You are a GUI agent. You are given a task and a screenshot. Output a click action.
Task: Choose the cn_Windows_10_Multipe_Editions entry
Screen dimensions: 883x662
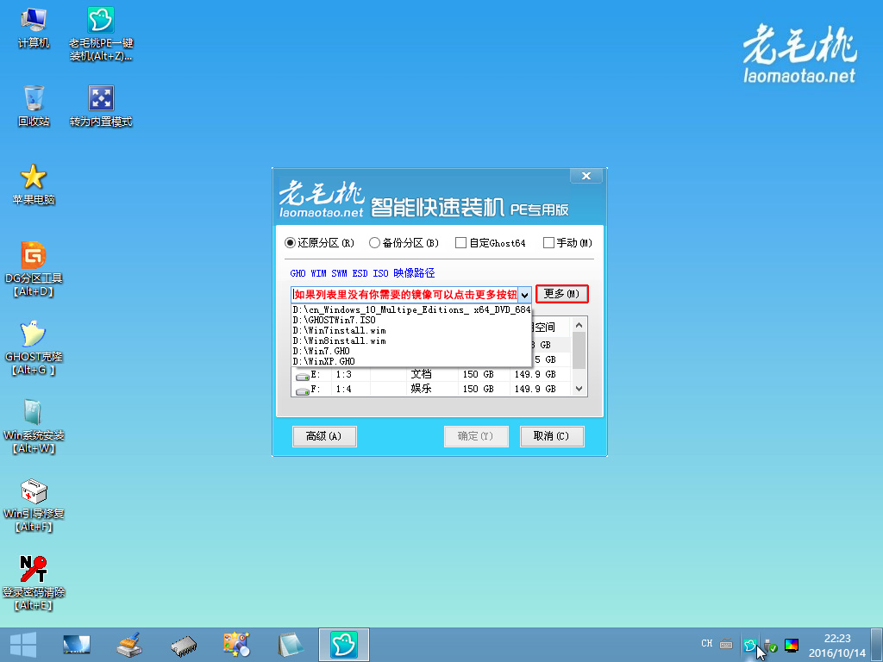[411, 309]
